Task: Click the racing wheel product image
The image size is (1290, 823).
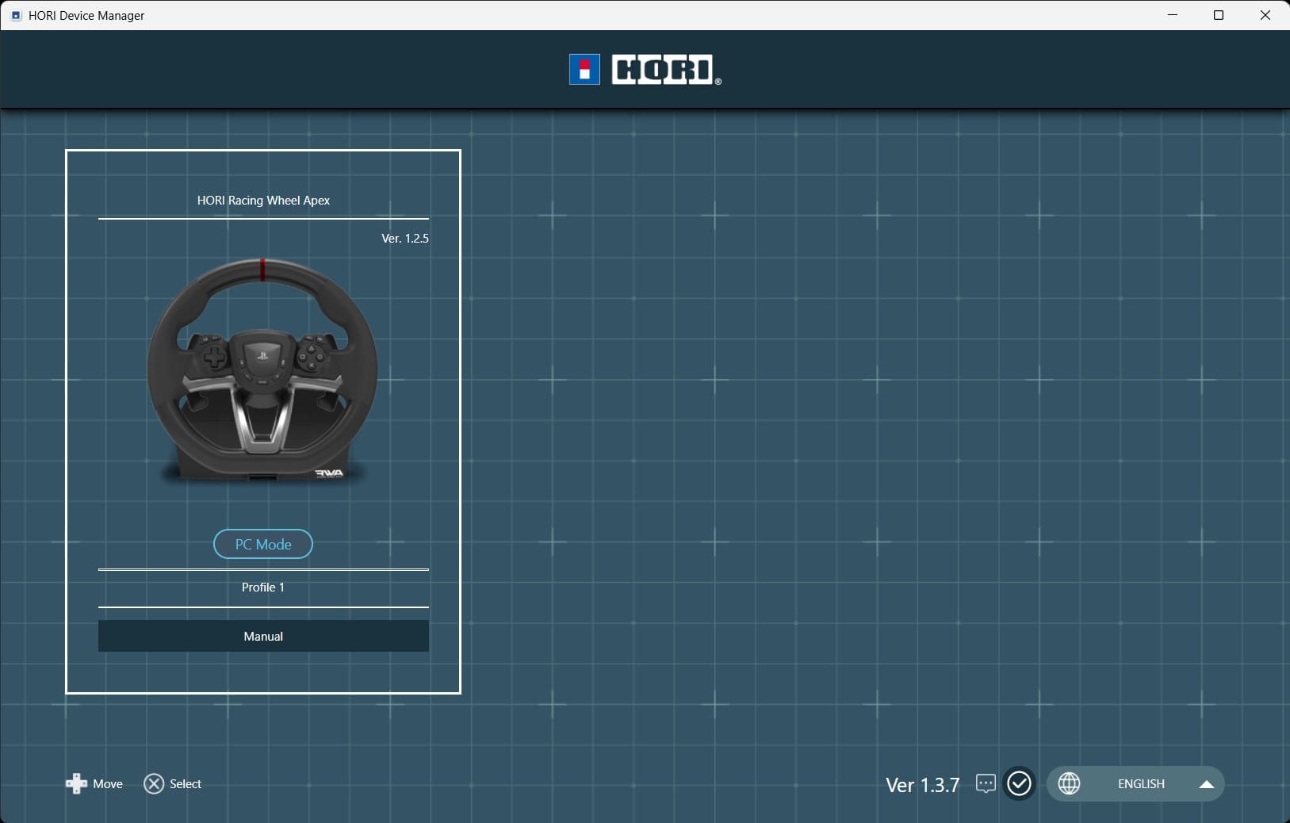Action: (x=262, y=371)
